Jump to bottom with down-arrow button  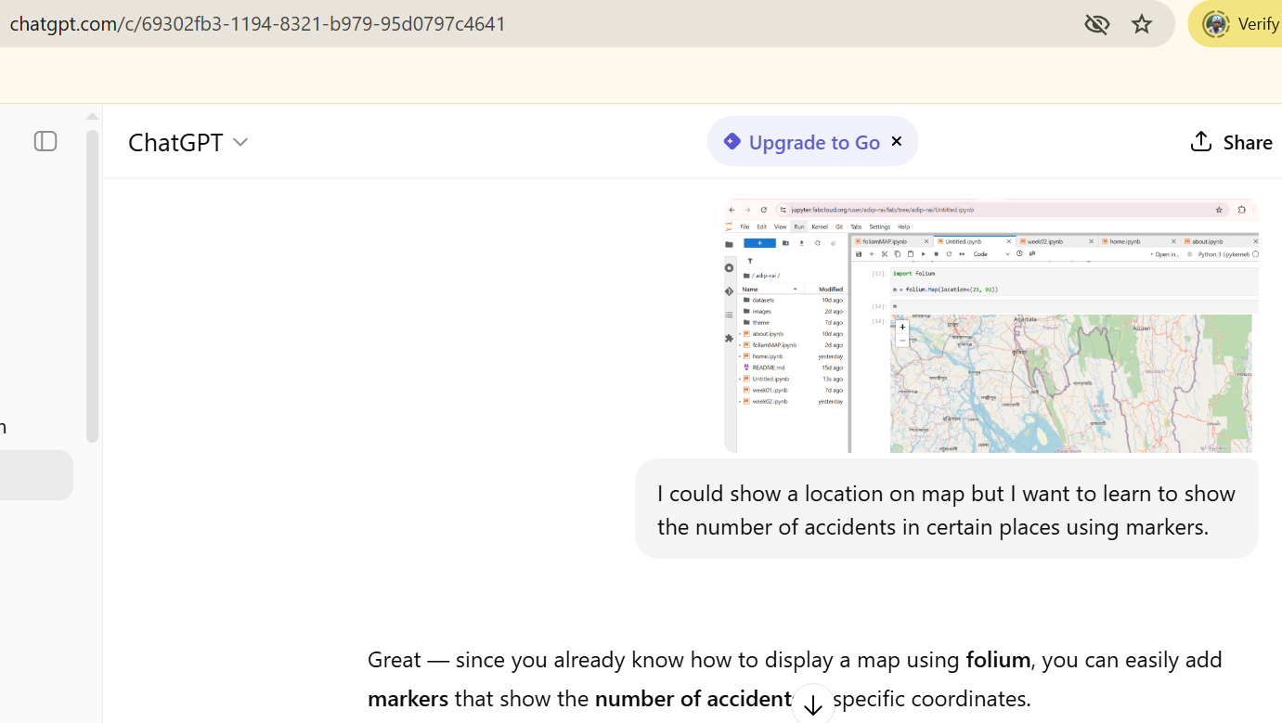[812, 704]
